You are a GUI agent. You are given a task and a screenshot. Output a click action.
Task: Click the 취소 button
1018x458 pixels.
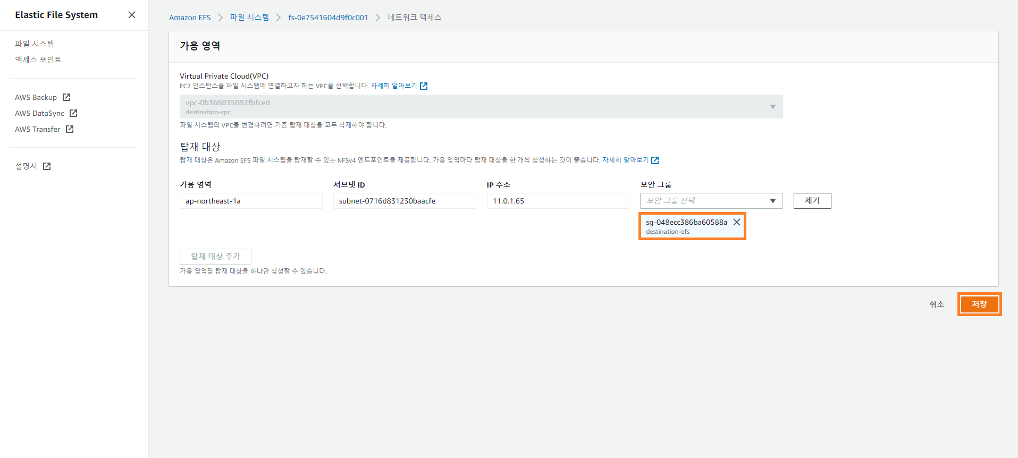937,304
